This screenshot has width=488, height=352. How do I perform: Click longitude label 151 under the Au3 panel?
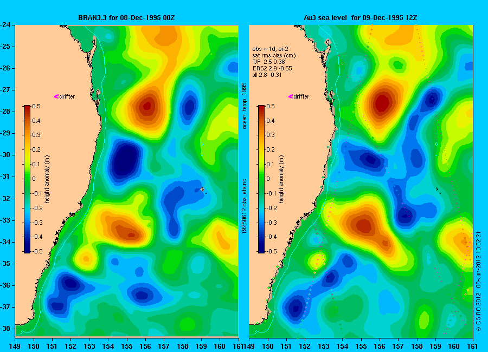(x=286, y=347)
